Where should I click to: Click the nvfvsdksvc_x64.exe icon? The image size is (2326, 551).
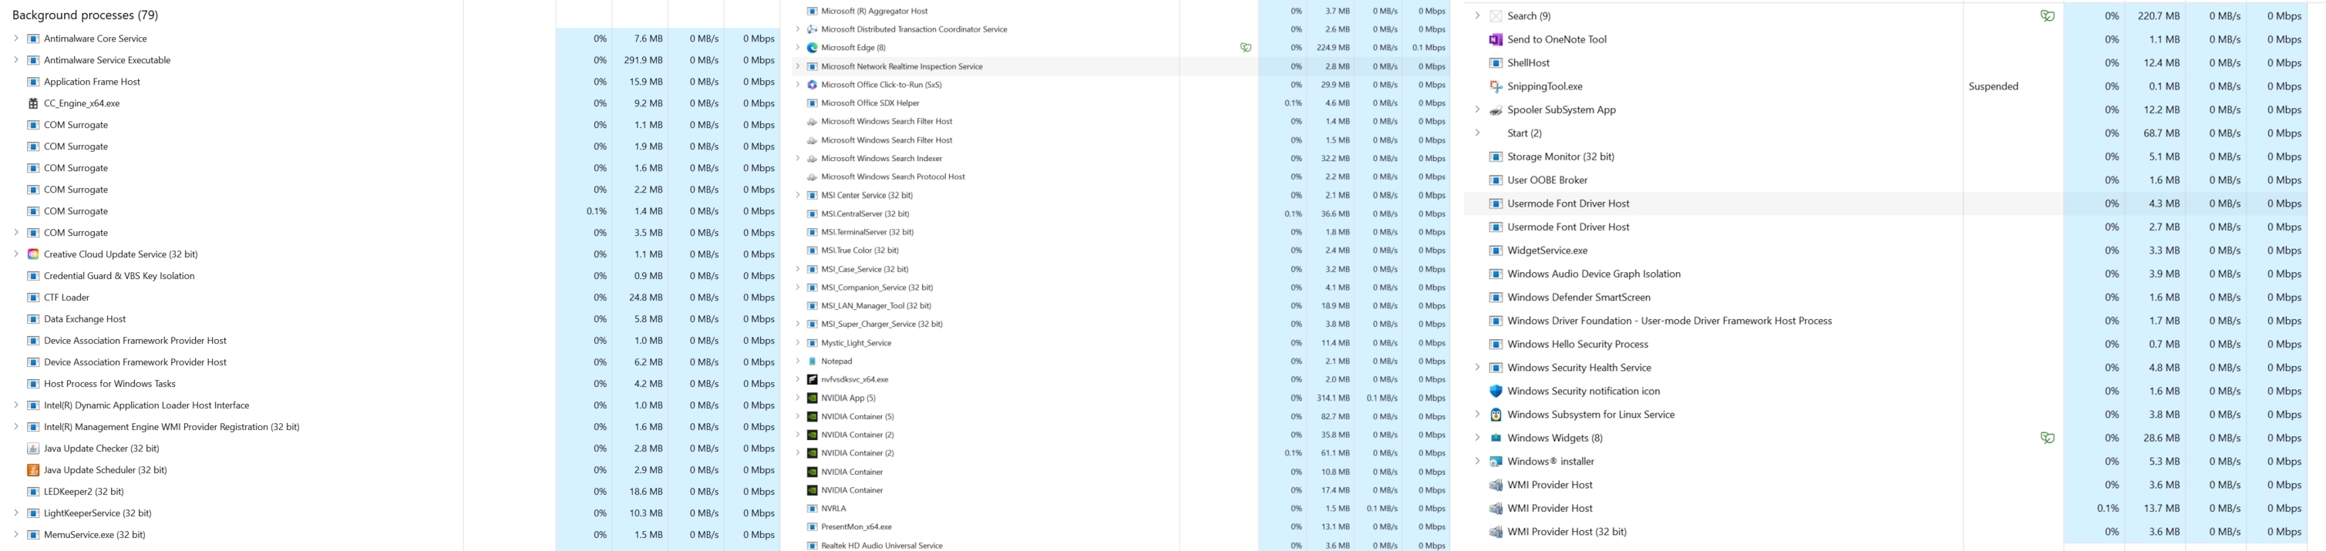[x=812, y=379]
